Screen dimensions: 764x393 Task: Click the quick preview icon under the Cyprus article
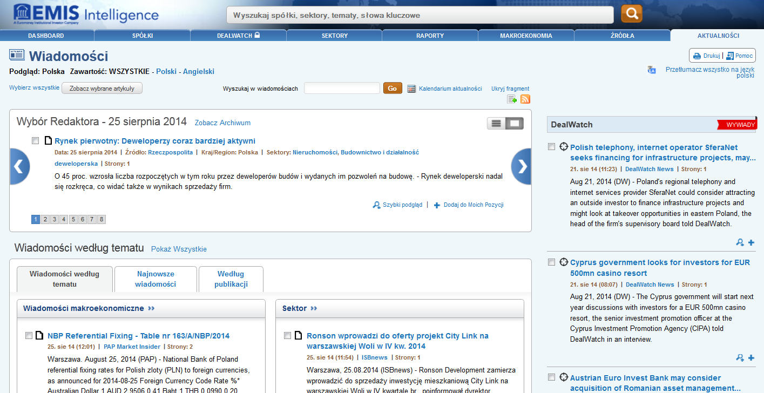pos(740,357)
